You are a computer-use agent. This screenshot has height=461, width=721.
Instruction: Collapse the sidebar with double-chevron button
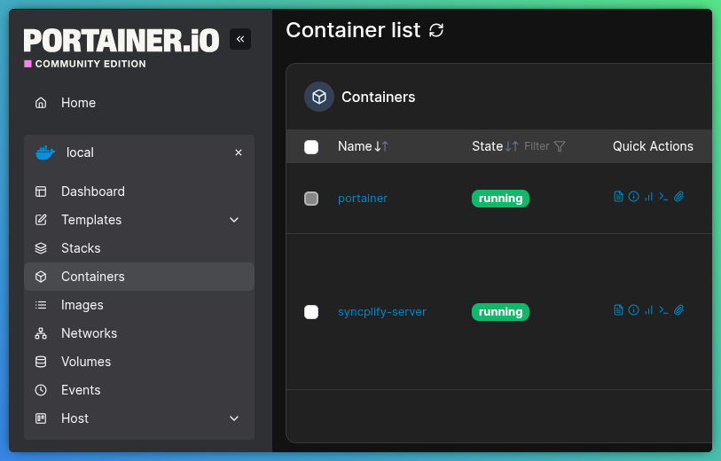(x=240, y=39)
